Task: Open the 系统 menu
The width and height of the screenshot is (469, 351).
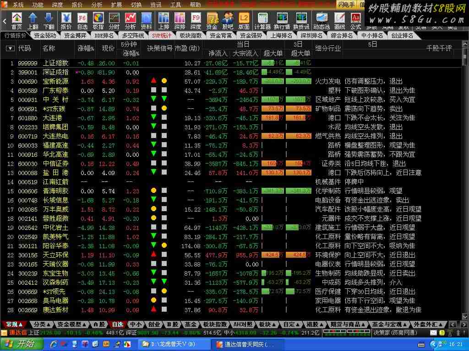Action: point(18,5)
